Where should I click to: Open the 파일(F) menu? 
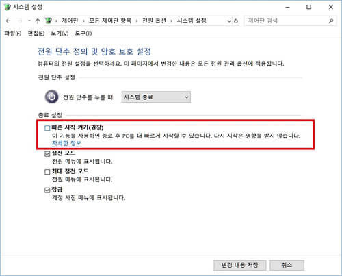13,34
